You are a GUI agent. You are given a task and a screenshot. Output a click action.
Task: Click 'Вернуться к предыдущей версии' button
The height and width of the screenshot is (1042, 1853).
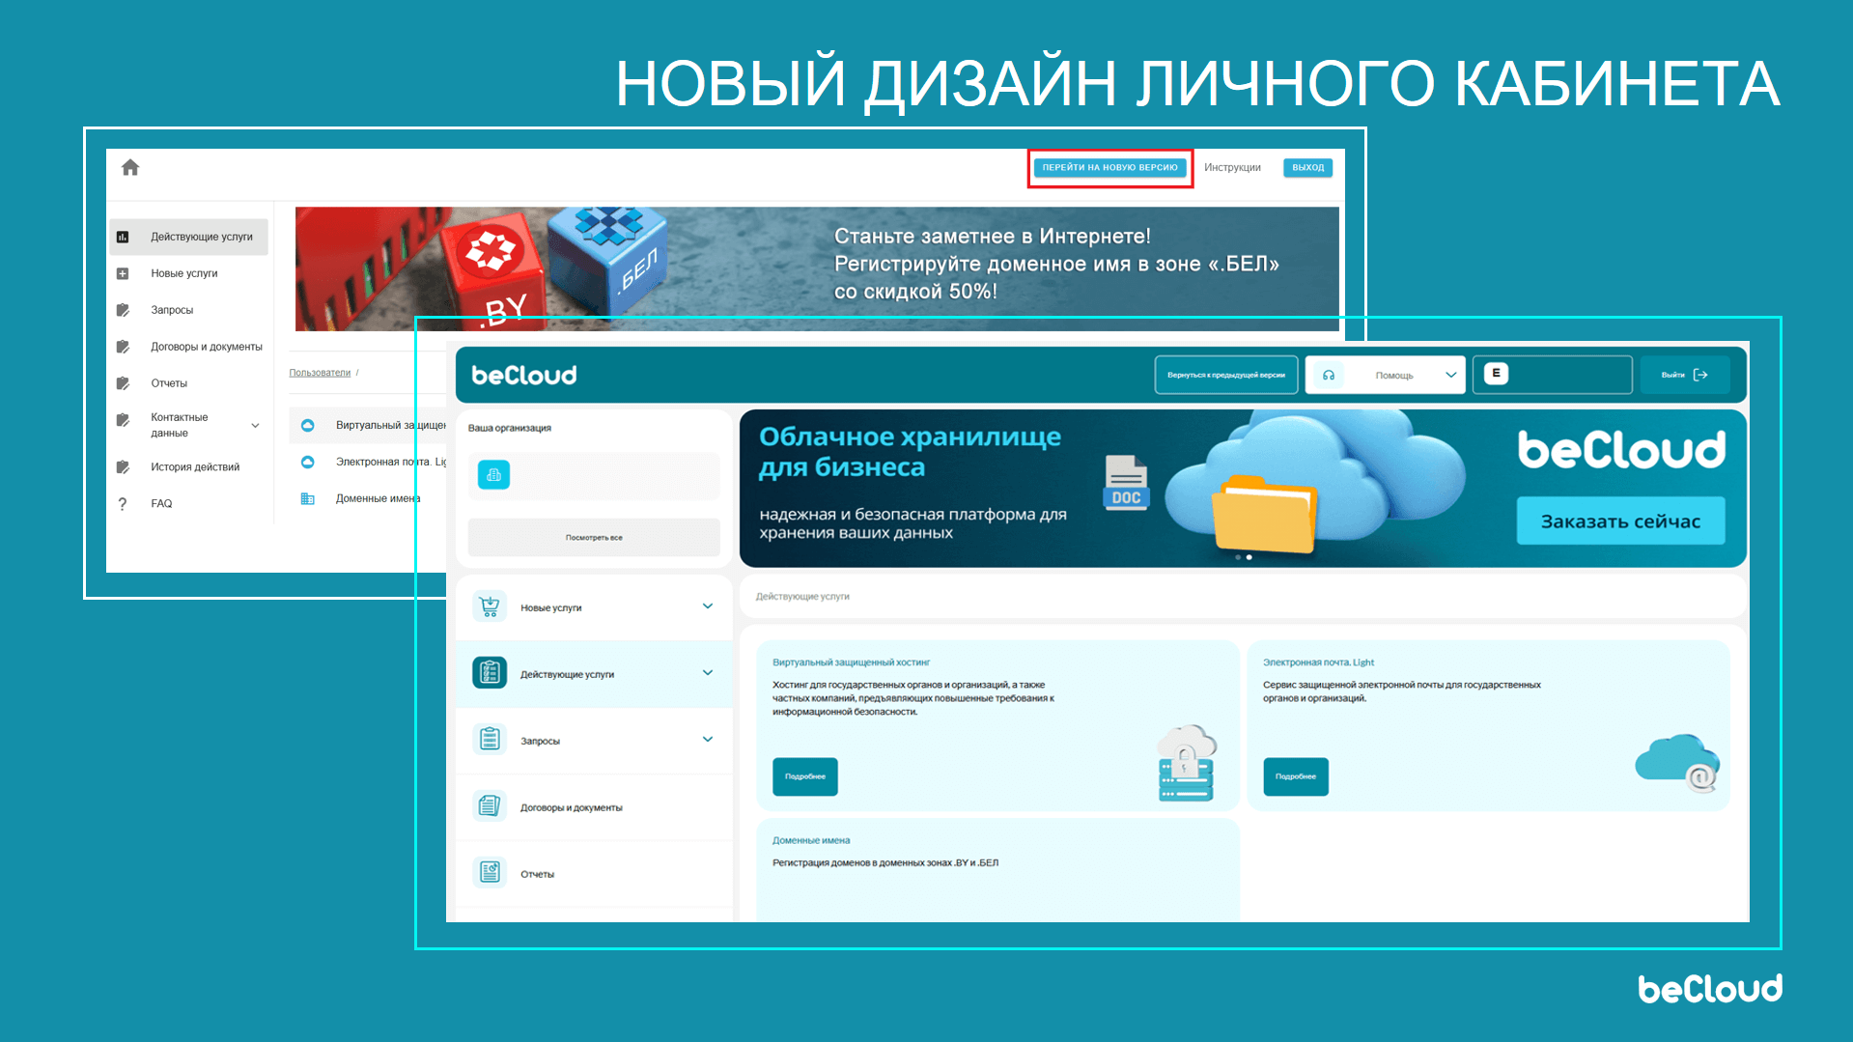pyautogui.click(x=1225, y=375)
